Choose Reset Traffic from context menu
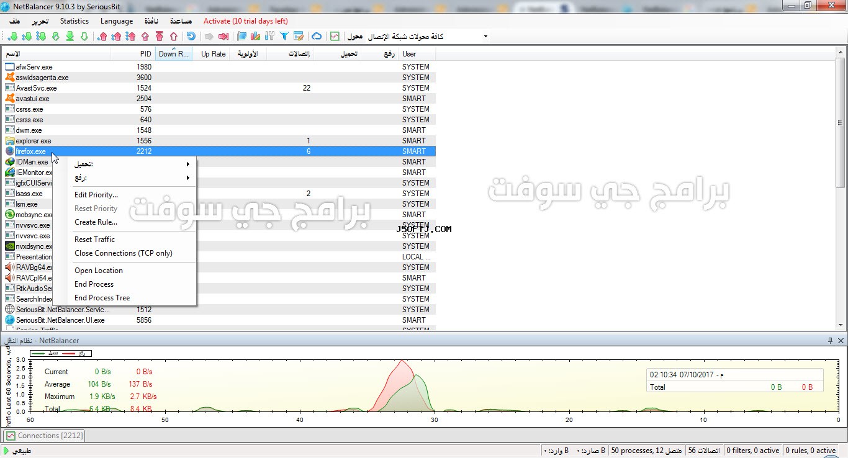848x458 pixels. (x=132, y=240)
